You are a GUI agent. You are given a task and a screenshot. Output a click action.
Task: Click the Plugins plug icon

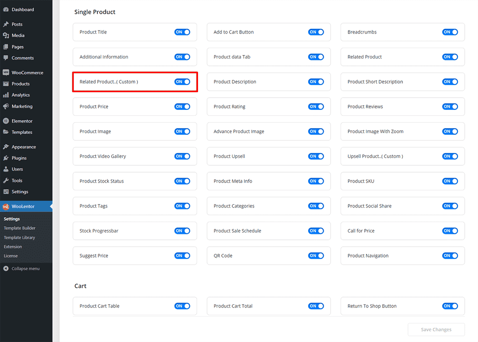(5, 158)
